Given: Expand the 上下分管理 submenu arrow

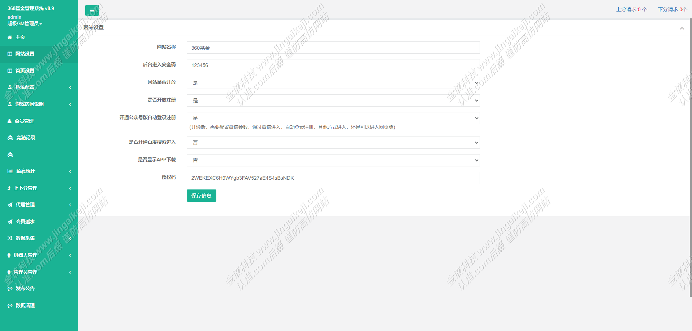Looking at the screenshot, I should (x=70, y=188).
